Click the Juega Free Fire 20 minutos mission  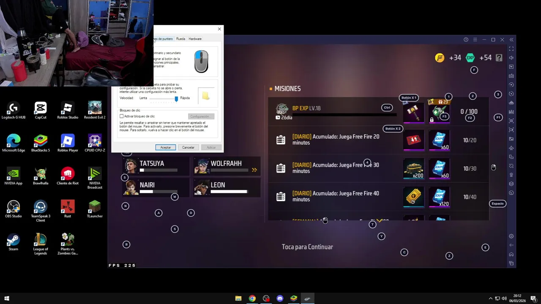(x=378, y=140)
